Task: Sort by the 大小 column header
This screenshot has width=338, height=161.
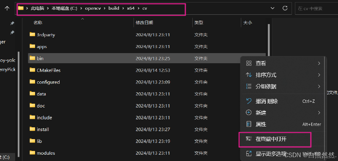Action: pyautogui.click(x=248, y=23)
